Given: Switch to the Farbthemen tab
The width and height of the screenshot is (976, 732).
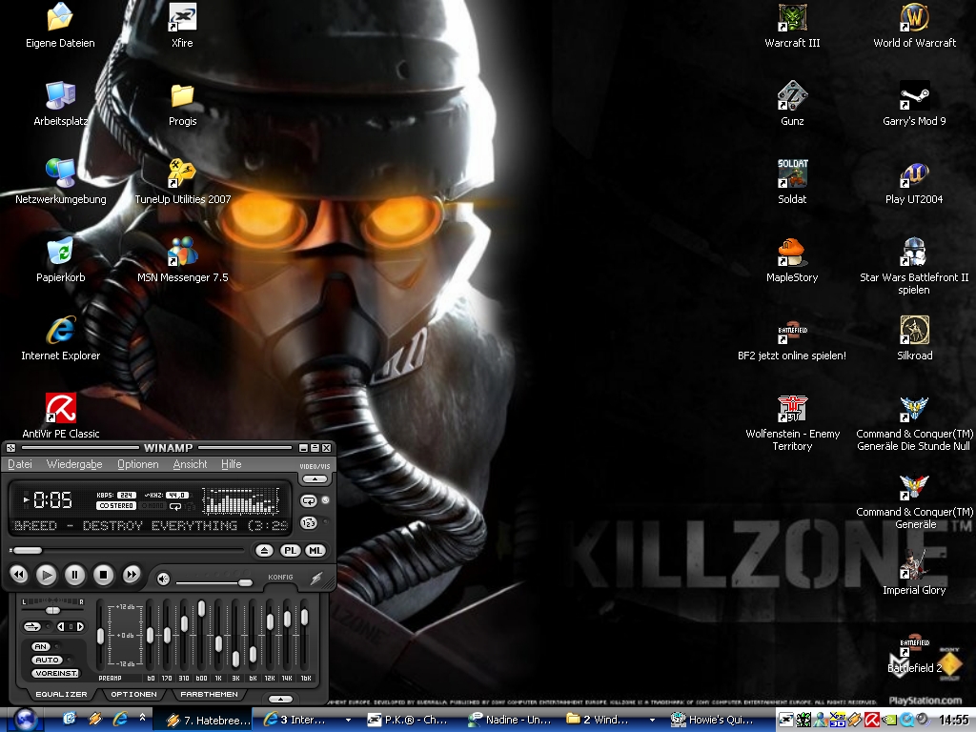Looking at the screenshot, I should 209,694.
